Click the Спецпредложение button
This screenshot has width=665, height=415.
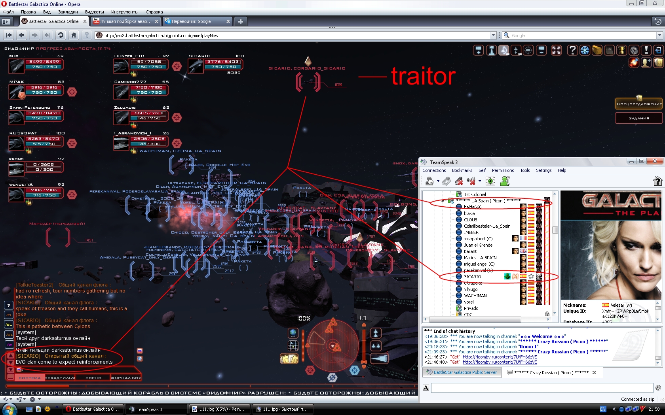click(x=639, y=104)
